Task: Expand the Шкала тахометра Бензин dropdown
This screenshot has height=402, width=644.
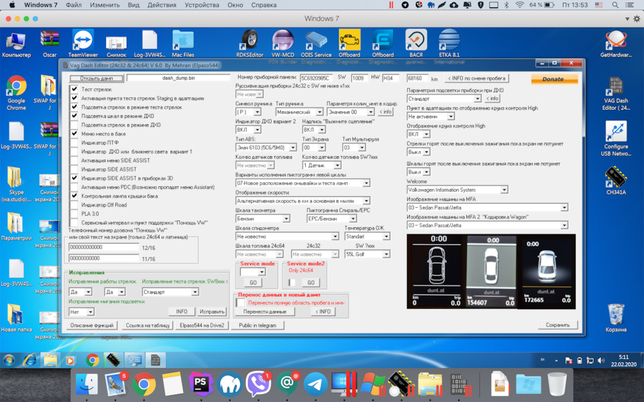Action: coord(263,218)
